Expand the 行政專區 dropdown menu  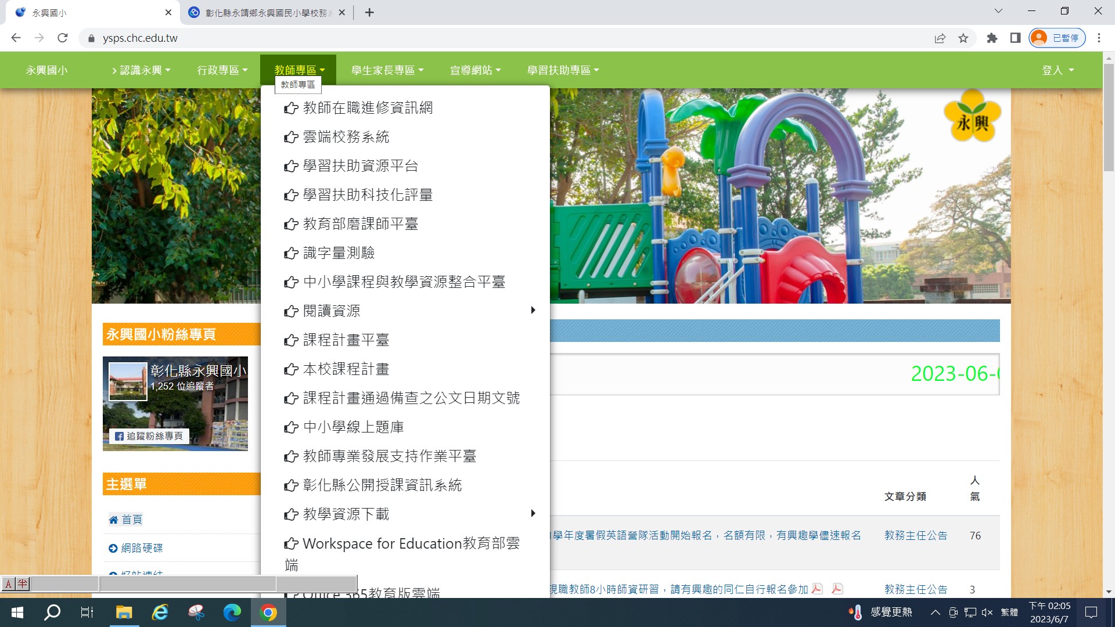tap(222, 70)
